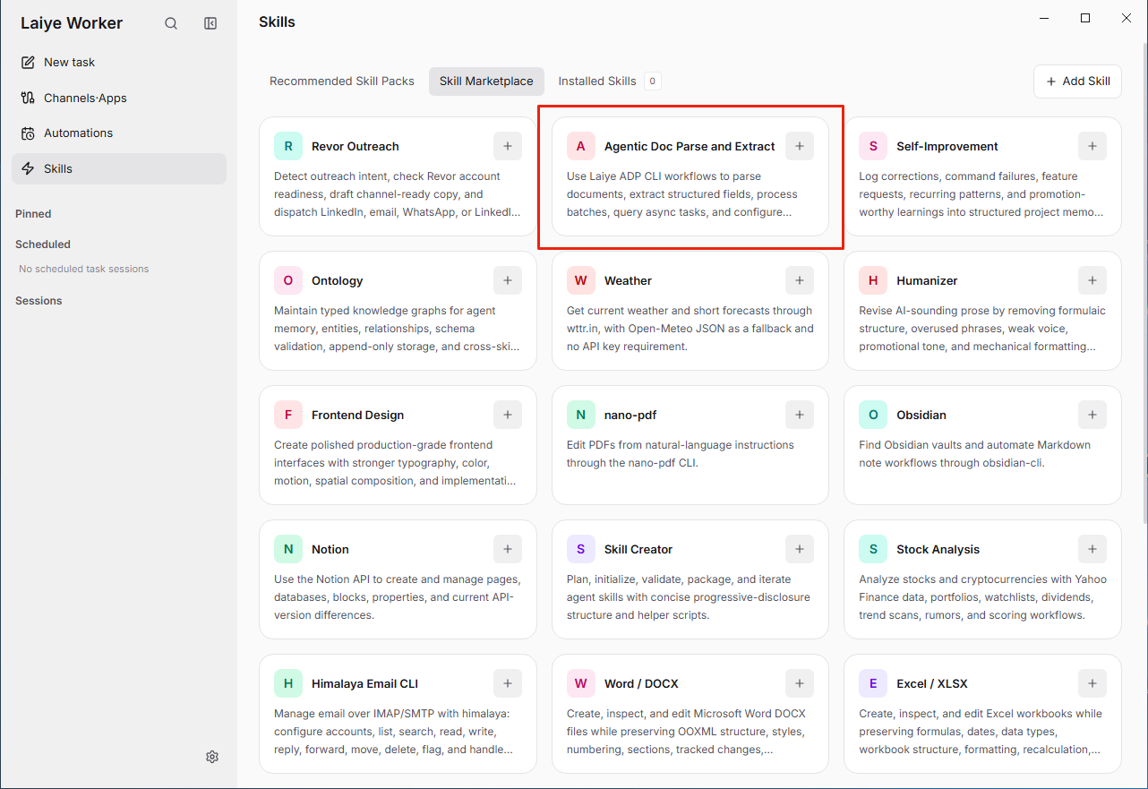The width and height of the screenshot is (1148, 789).
Task: Switch to Recommended Skill Packs tab
Action: point(342,81)
